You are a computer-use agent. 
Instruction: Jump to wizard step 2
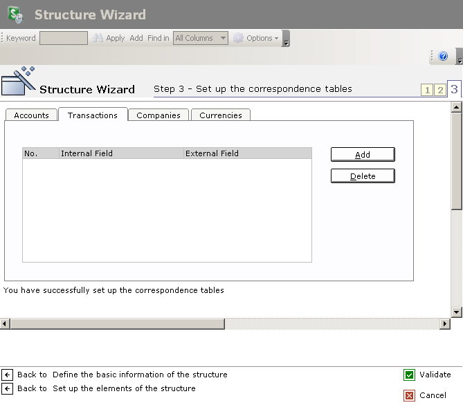(439, 91)
